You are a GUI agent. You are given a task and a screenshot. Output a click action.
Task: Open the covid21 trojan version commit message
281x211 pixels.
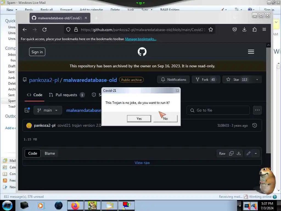(79, 125)
